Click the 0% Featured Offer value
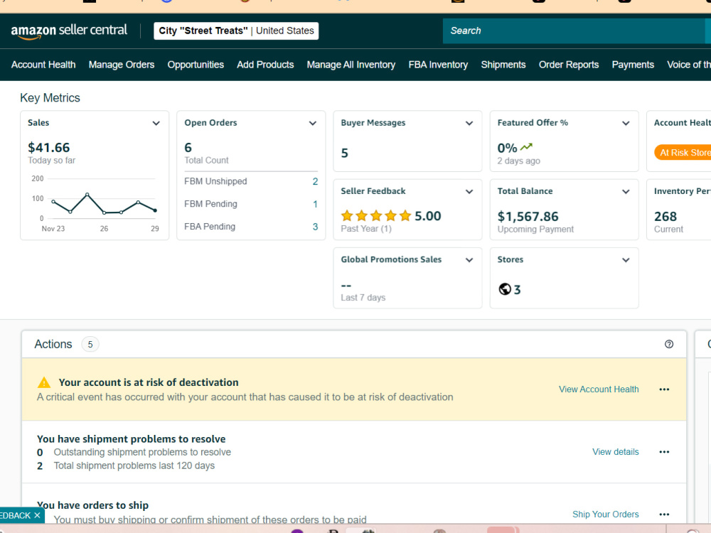The image size is (711, 533). point(507,148)
